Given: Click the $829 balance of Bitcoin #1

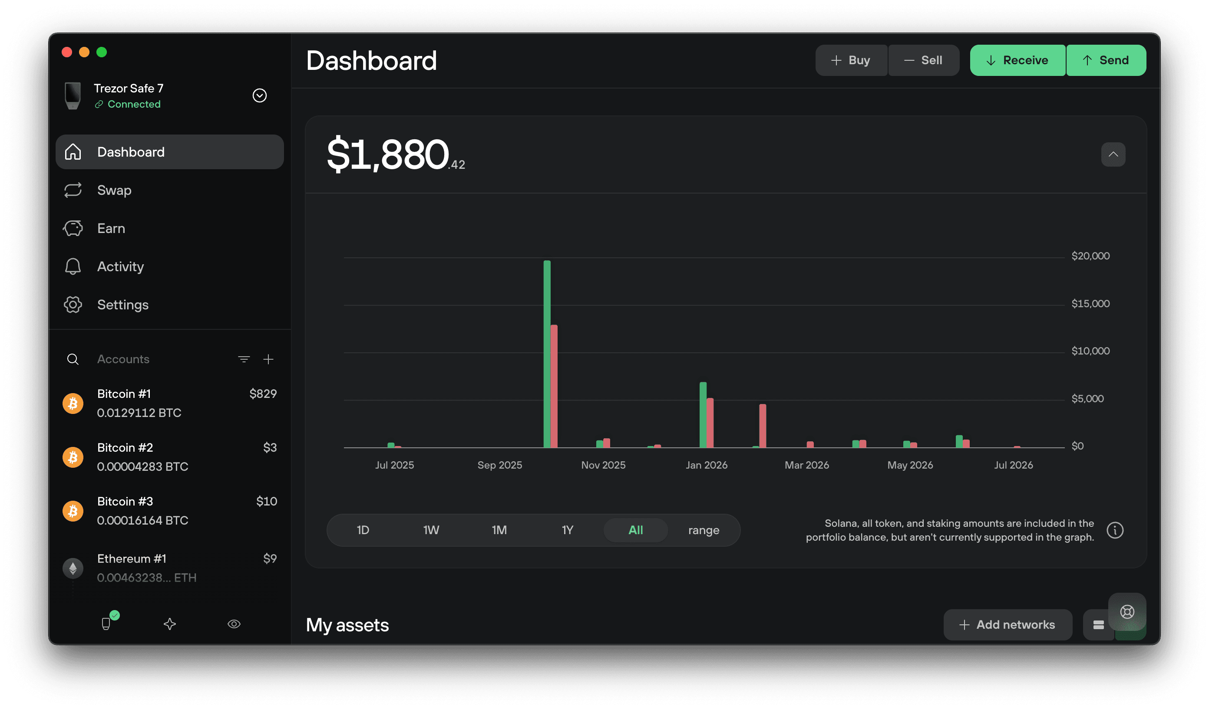Looking at the screenshot, I should pyautogui.click(x=263, y=394).
